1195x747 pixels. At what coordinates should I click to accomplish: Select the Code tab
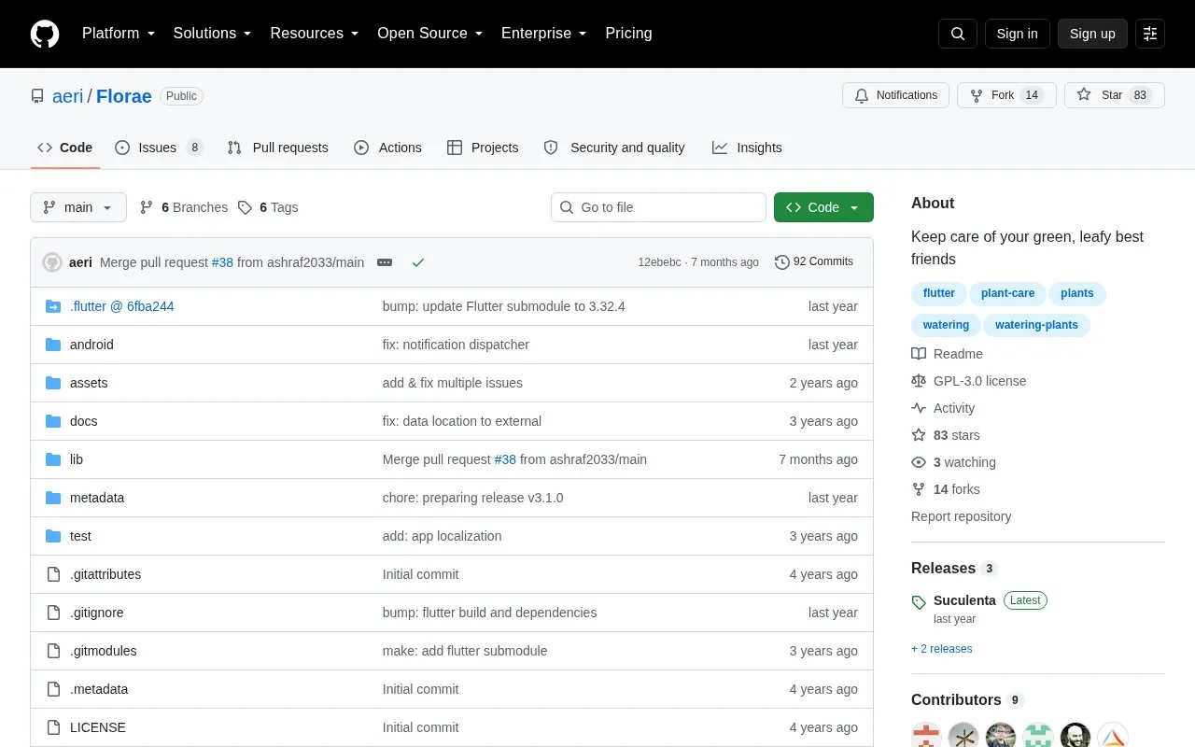(x=65, y=148)
